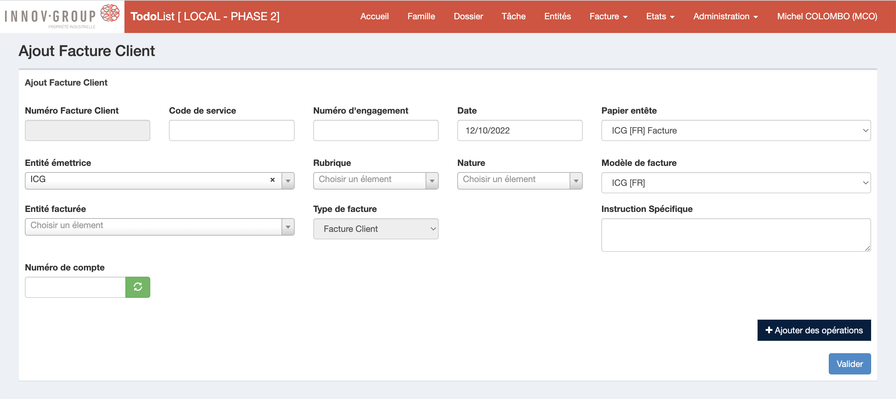This screenshot has width=896, height=399.
Task: Open the Tâche section
Action: pyautogui.click(x=513, y=16)
